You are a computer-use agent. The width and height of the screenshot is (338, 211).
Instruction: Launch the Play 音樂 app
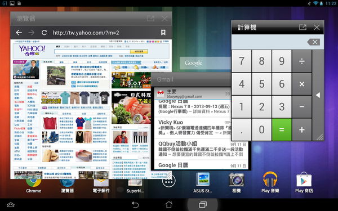270,182
